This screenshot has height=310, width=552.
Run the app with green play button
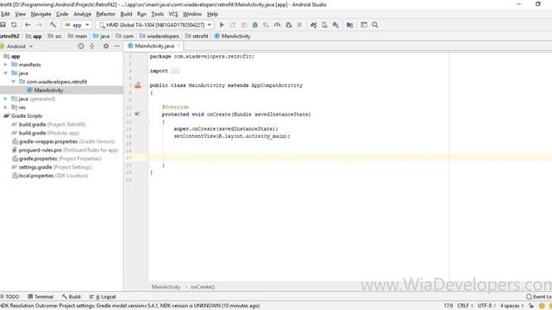click(222, 25)
